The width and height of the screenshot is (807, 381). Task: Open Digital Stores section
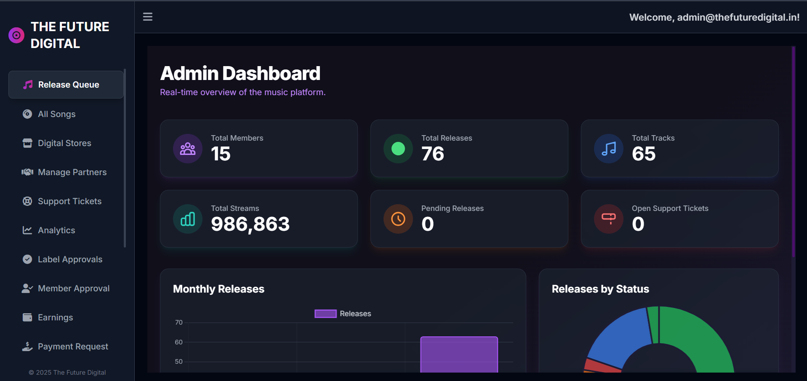point(64,143)
